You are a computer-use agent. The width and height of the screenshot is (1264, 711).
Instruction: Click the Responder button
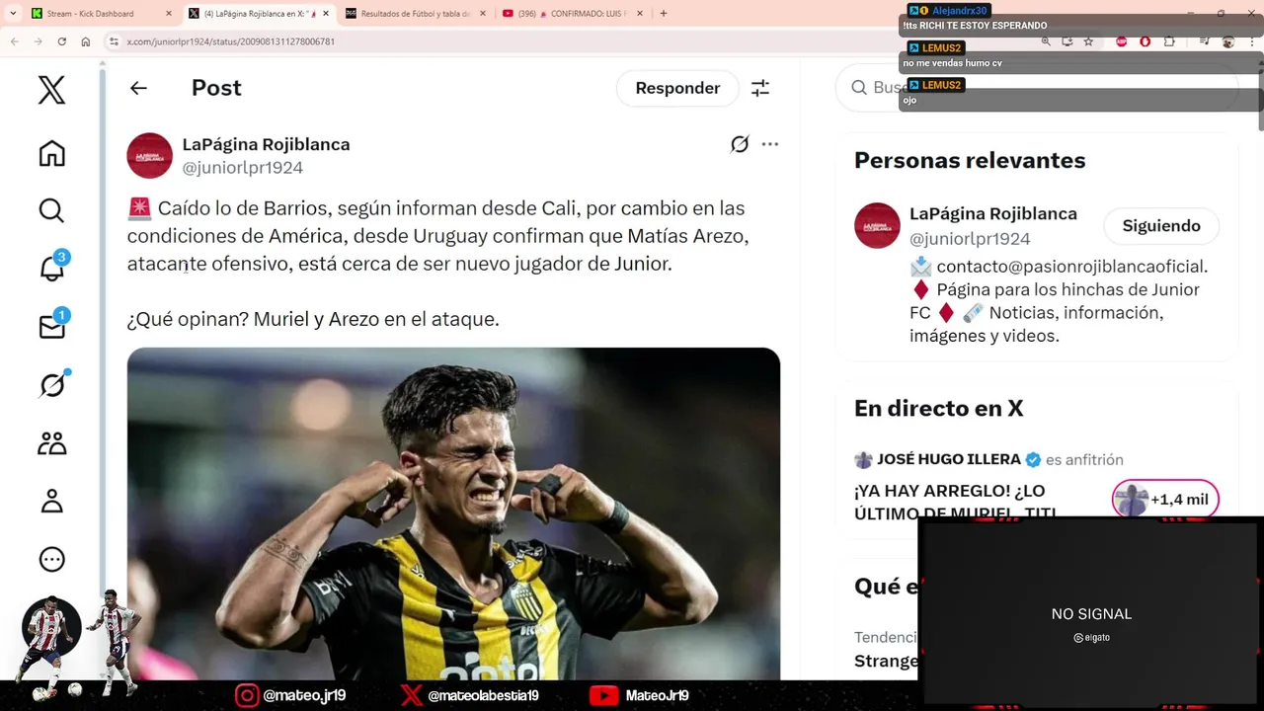(677, 88)
